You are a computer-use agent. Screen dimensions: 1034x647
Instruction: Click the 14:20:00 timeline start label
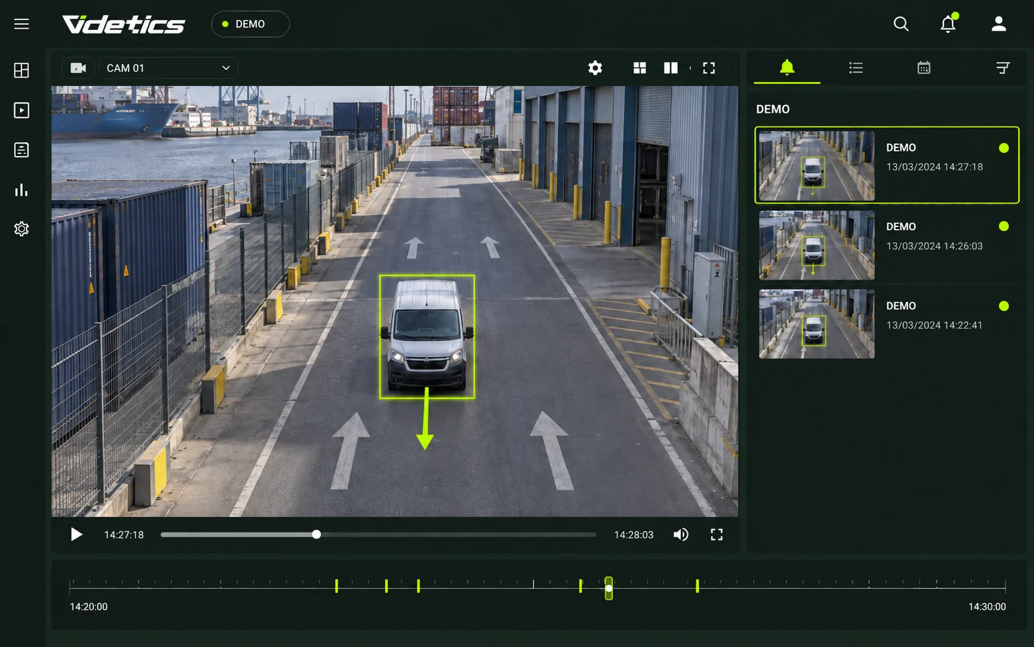tap(89, 607)
